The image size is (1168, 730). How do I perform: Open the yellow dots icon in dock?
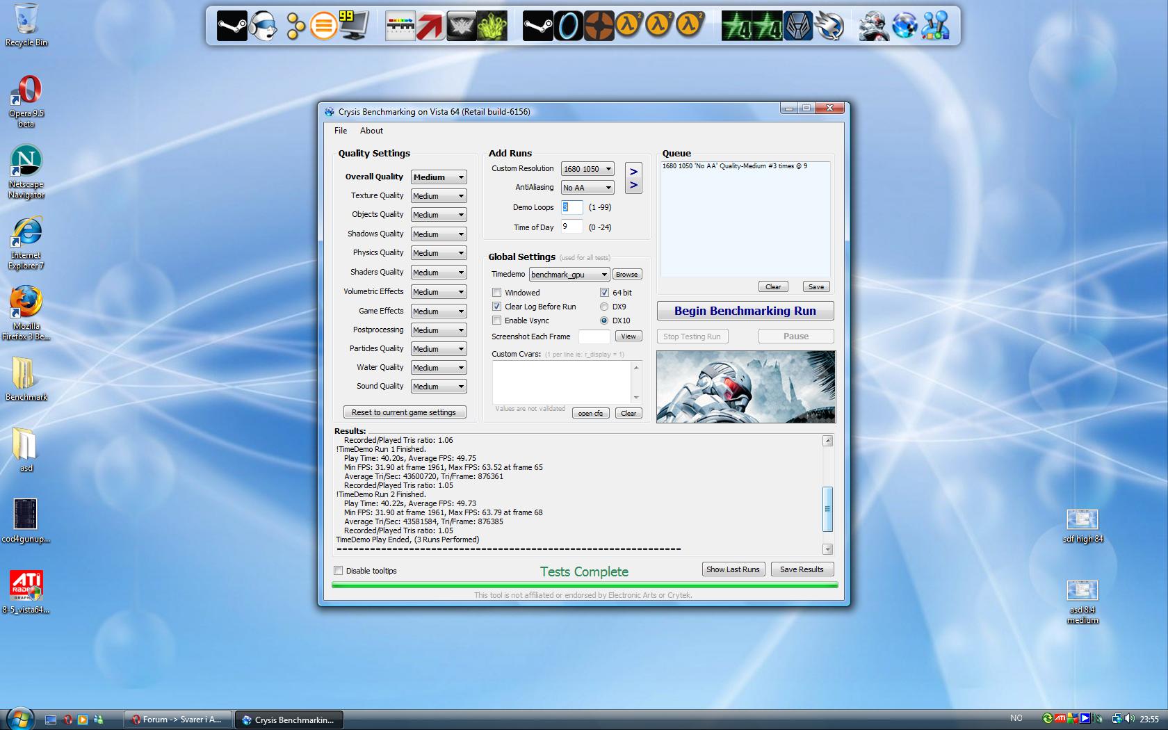click(x=295, y=26)
